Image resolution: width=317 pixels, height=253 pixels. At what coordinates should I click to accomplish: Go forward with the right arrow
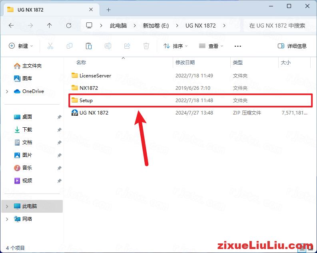(30, 26)
